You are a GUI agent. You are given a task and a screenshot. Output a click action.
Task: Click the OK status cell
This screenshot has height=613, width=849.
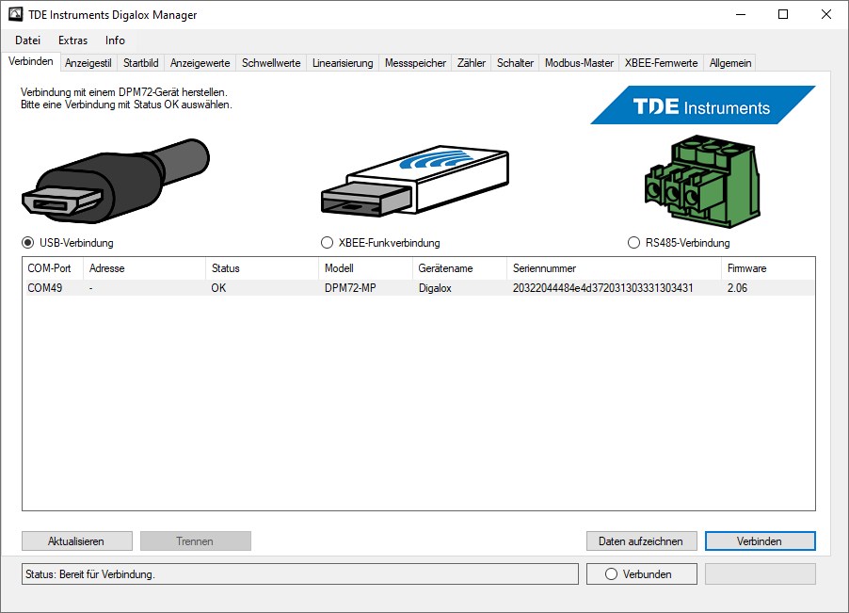(x=218, y=287)
